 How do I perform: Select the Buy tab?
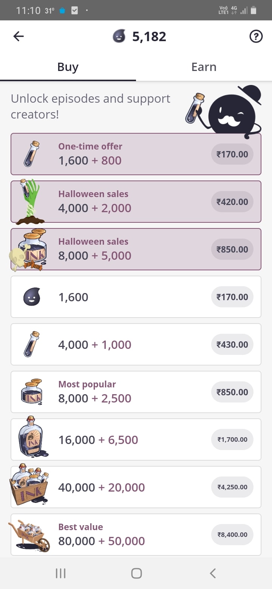68,67
